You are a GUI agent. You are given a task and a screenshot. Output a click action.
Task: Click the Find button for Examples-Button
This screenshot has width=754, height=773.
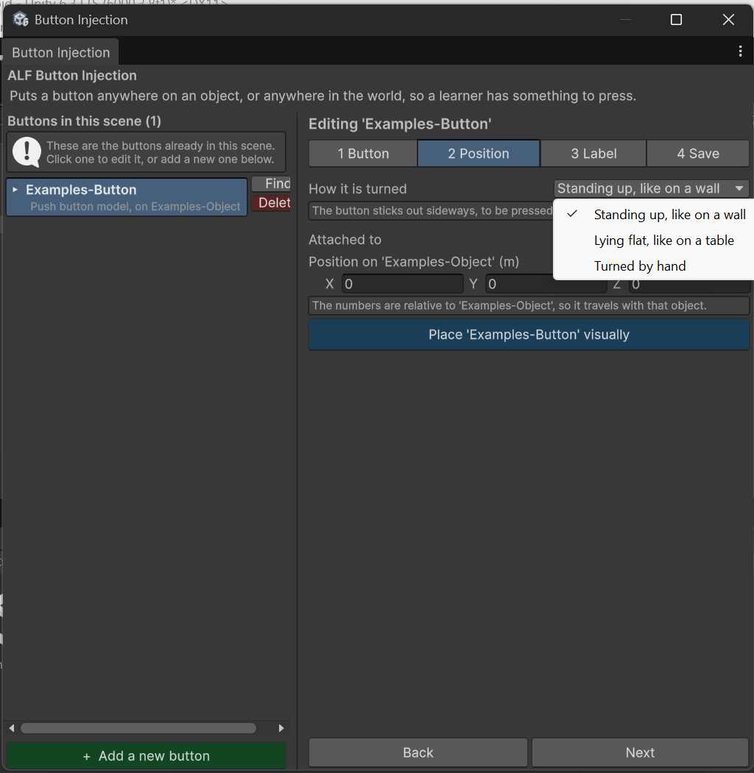coord(272,183)
